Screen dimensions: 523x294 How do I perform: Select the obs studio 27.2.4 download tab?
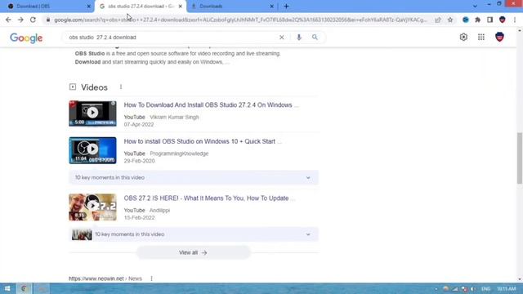[x=141, y=6]
